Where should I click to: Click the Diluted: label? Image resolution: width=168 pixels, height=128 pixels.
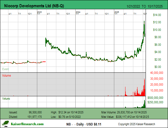[x=13, y=117]
